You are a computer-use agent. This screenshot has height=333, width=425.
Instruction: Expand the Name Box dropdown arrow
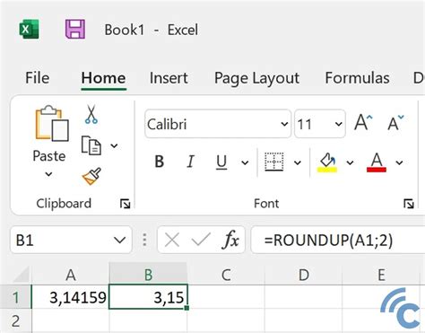click(119, 240)
